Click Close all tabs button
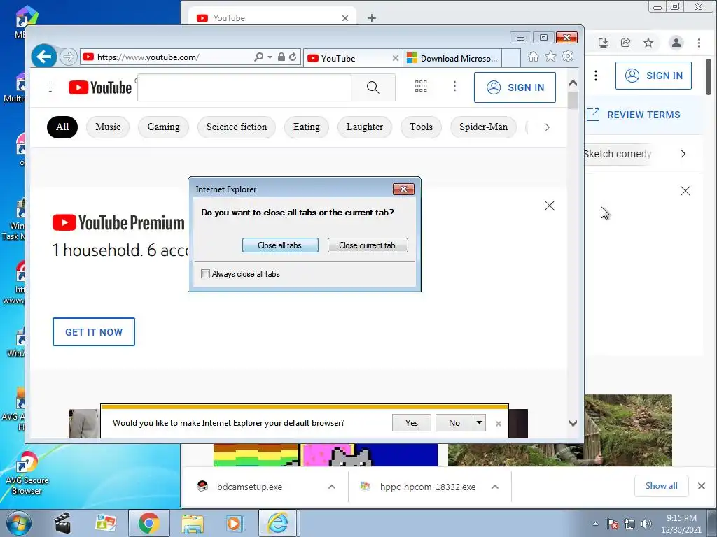The image size is (717, 537). 280,245
